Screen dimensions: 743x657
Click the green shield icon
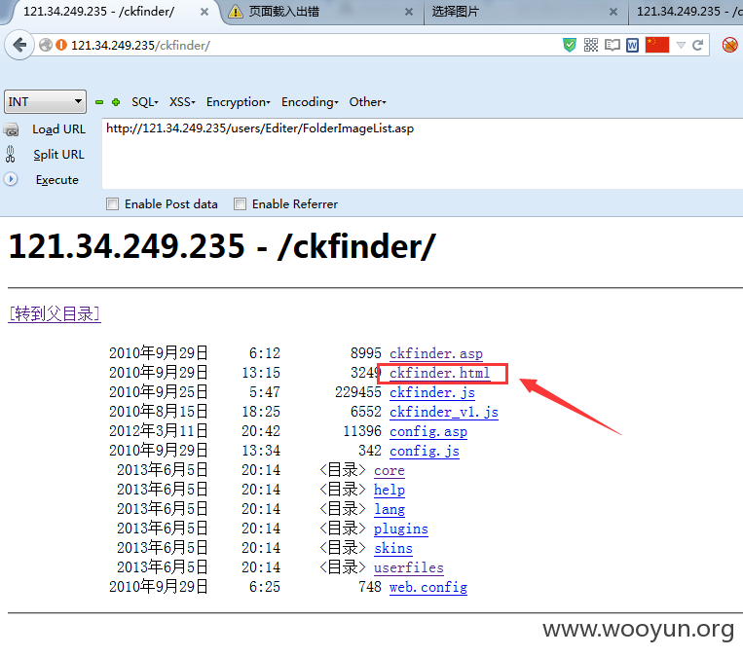point(569,46)
